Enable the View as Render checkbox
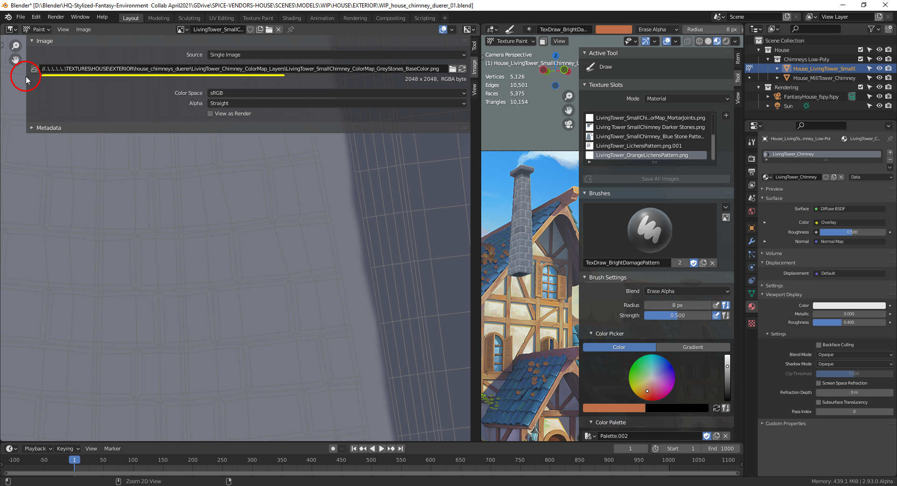The image size is (897, 486). pyautogui.click(x=210, y=114)
